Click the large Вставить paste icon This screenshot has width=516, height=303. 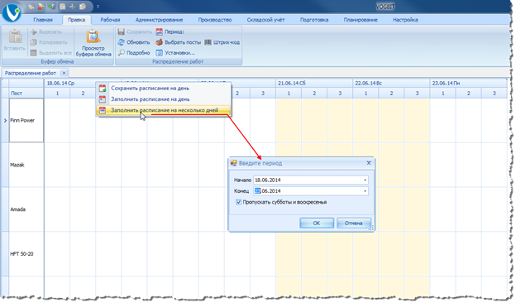[x=15, y=36]
